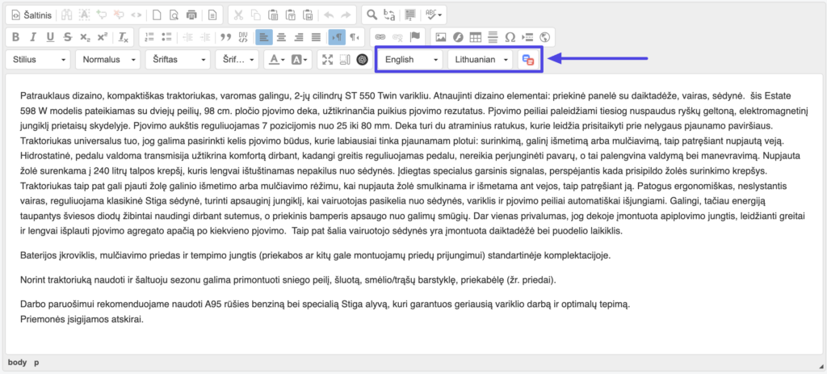
Task: Insert a table
Action: (476, 37)
